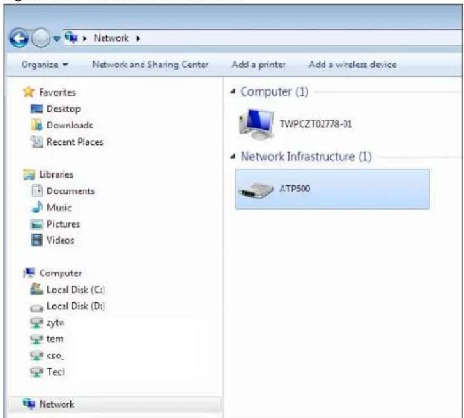This screenshot has height=418, width=464.
Task: Open Recent Places
Action: (75, 142)
